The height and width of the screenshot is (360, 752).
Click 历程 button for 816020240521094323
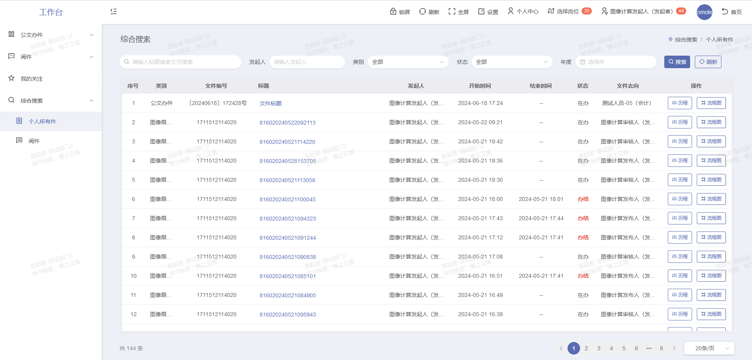(680, 218)
